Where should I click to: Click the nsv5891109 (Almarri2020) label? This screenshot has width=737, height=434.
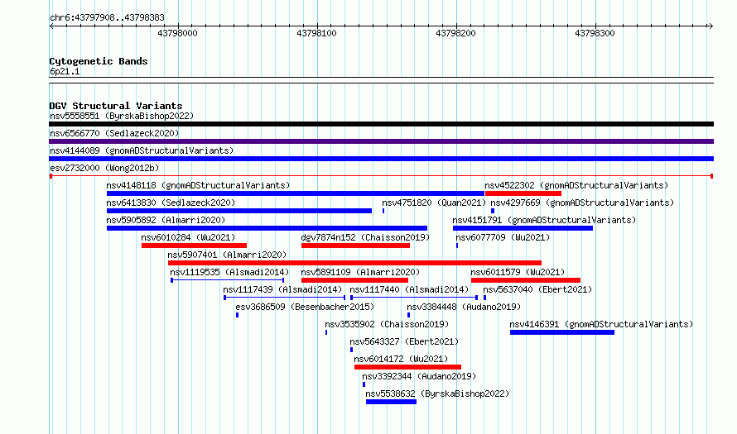click(x=360, y=272)
